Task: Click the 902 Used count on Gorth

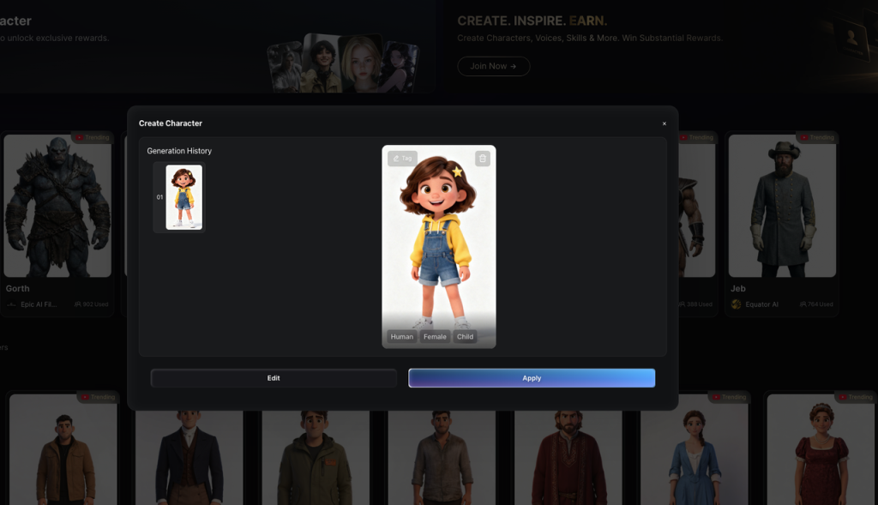Action: pyautogui.click(x=91, y=304)
